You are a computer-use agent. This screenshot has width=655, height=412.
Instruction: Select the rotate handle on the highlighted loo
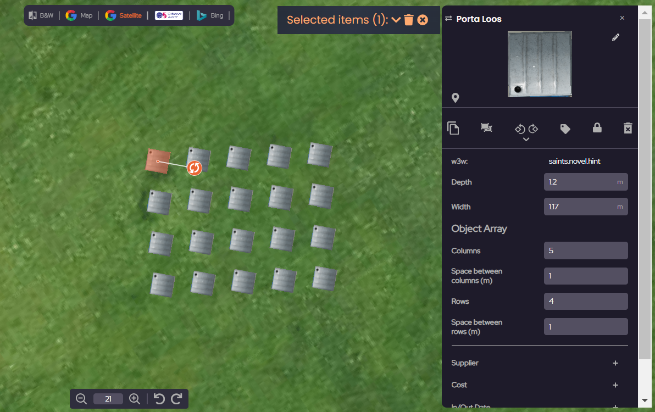(195, 168)
